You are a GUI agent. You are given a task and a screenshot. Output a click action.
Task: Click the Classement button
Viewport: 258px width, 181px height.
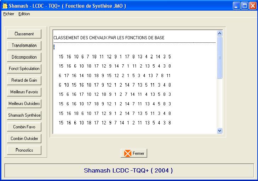tap(24, 34)
